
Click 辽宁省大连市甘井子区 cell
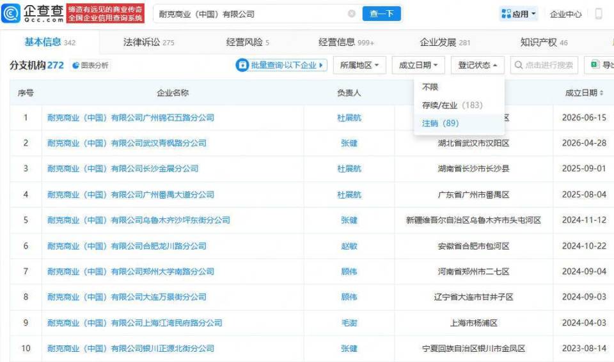tap(473, 297)
